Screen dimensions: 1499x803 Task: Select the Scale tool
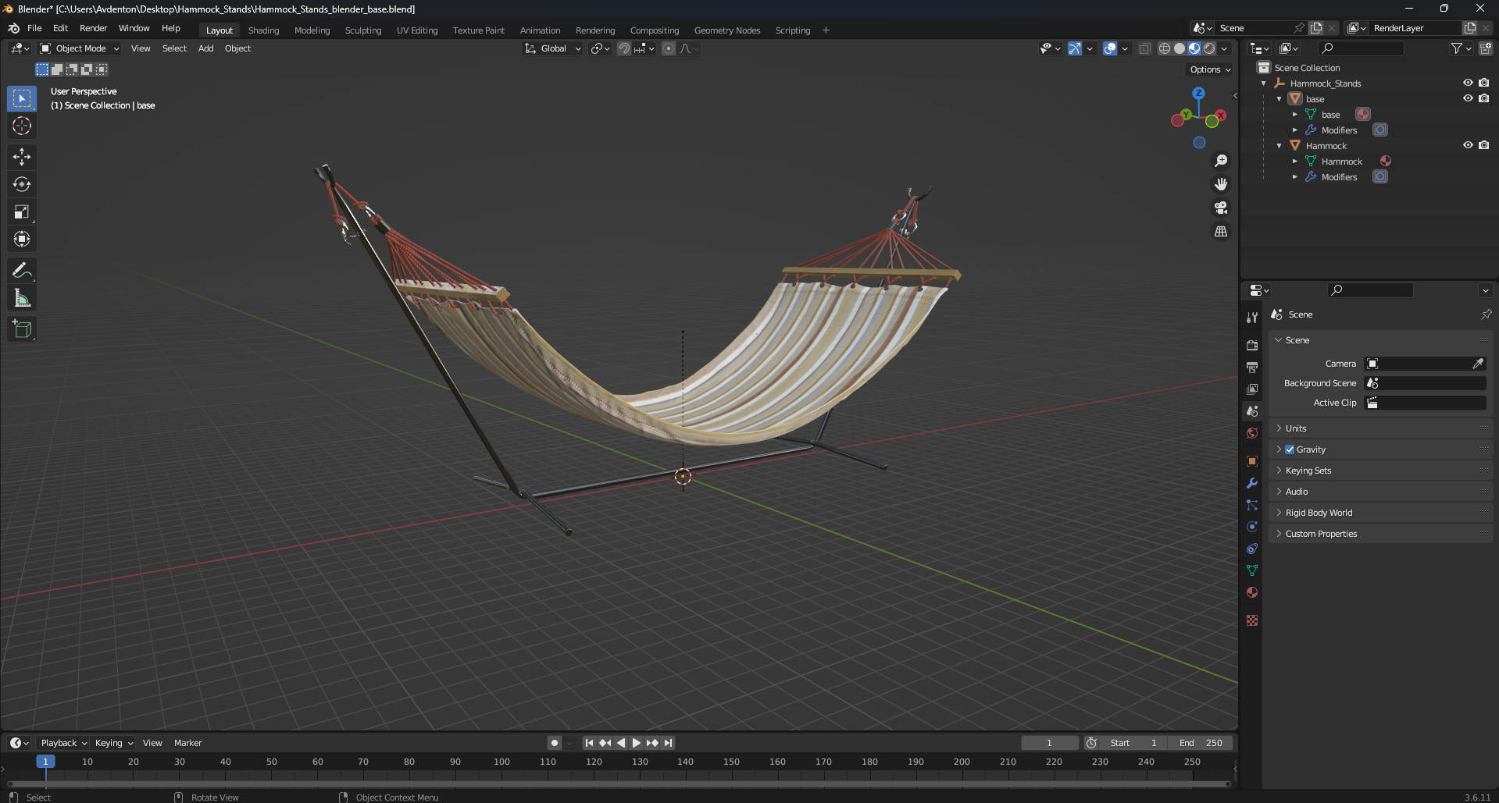22,211
